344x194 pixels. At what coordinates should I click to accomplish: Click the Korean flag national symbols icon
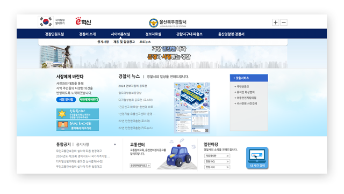[x=46, y=21]
